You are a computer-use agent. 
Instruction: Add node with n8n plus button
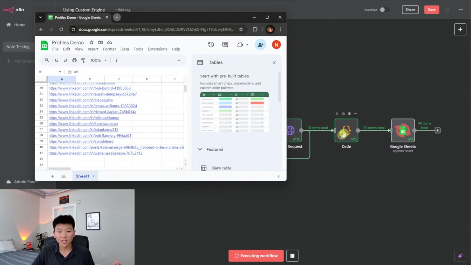point(460,29)
